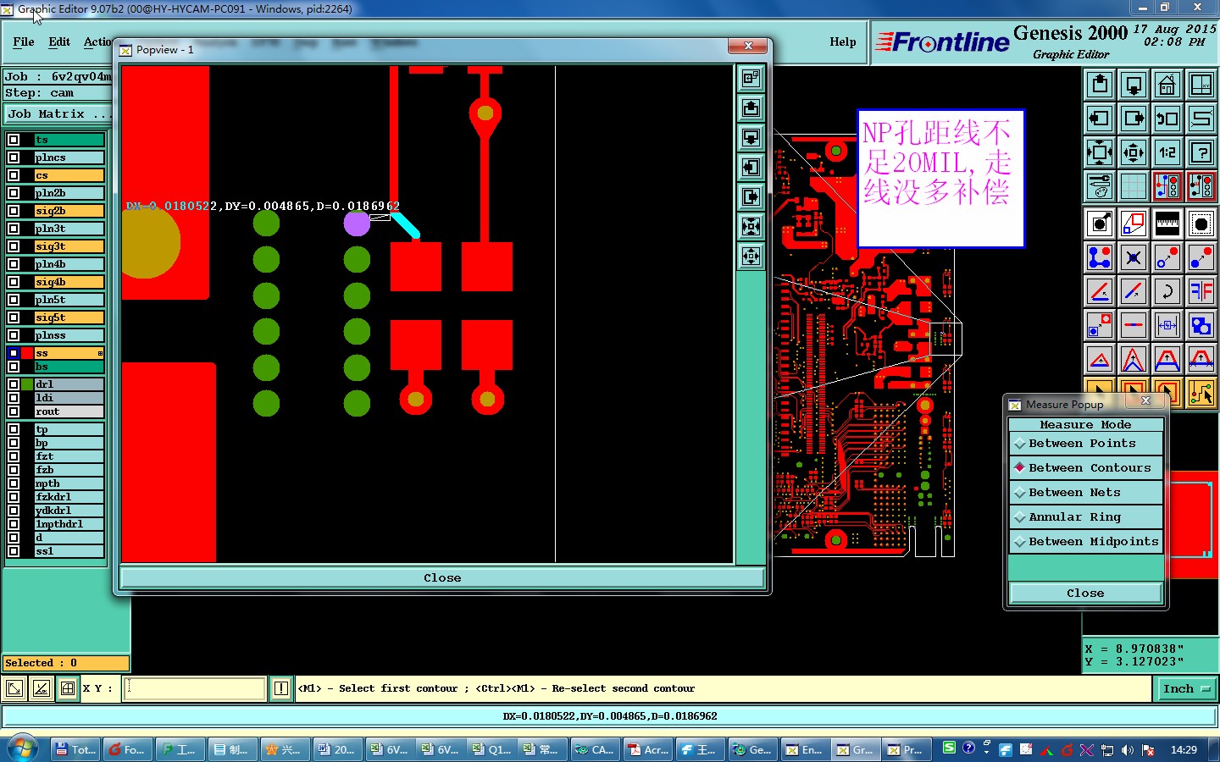Click the Popview zoom out icon
This screenshot has height=762, width=1220.
(x=751, y=257)
